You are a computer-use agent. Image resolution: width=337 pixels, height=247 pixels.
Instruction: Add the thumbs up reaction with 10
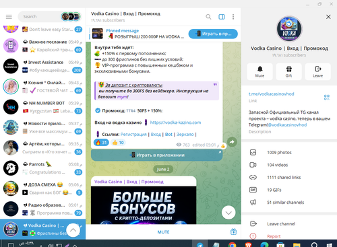coord(118,143)
